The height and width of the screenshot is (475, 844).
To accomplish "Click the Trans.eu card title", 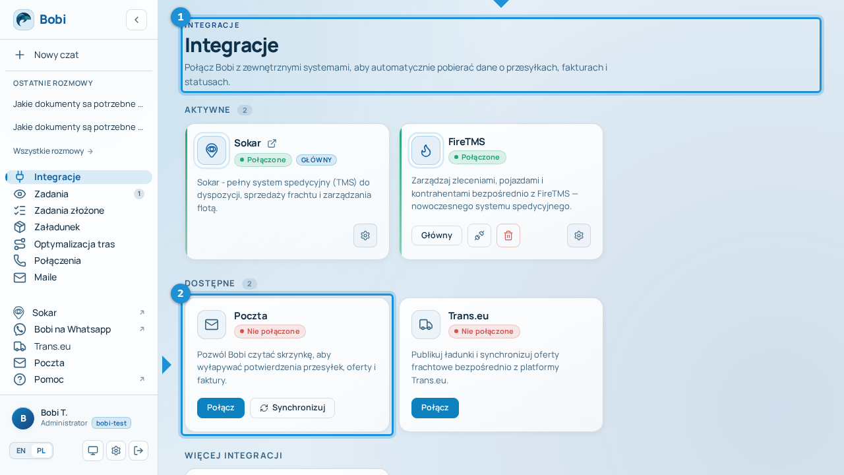I will point(468,315).
